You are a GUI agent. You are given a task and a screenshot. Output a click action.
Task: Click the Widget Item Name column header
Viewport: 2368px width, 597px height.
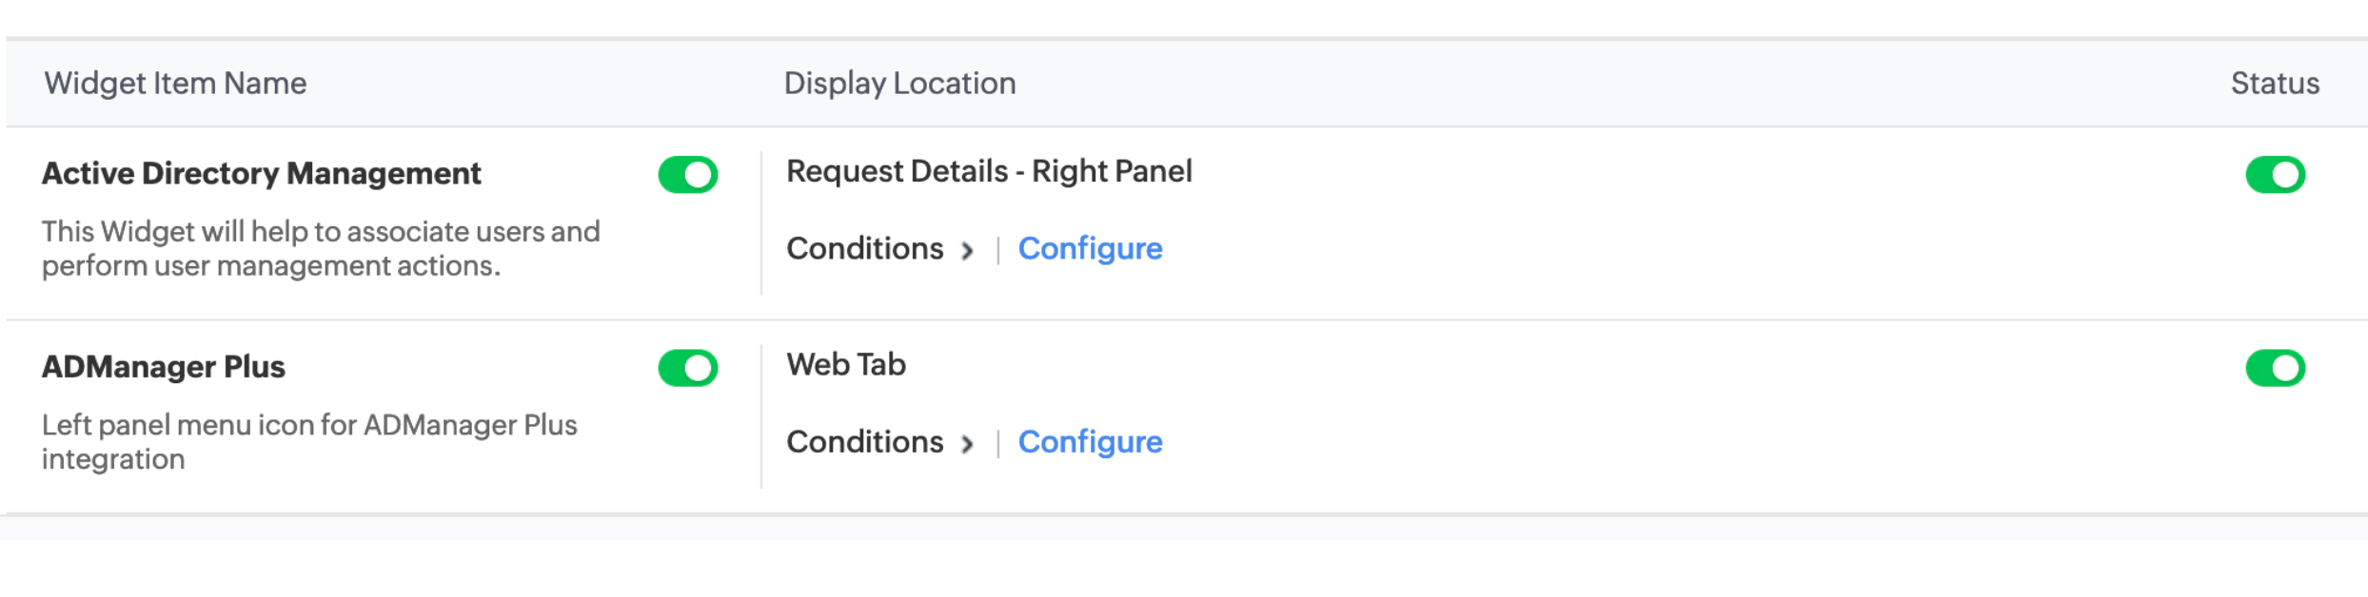[175, 84]
